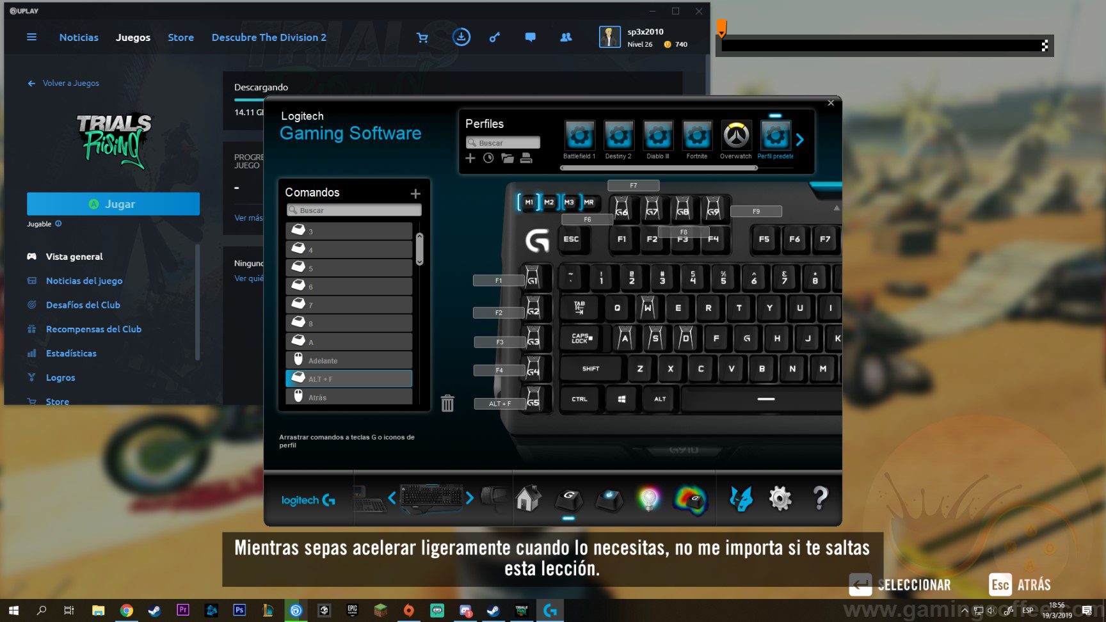Open the G-key customization icon
The height and width of the screenshot is (622, 1106).
(x=568, y=499)
